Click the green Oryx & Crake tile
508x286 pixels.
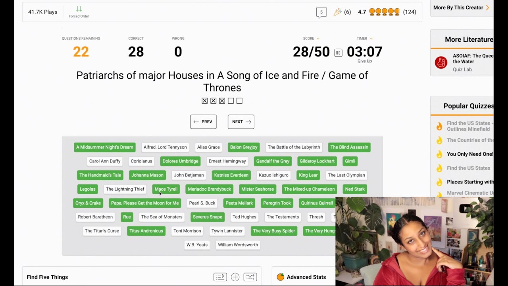coord(88,203)
